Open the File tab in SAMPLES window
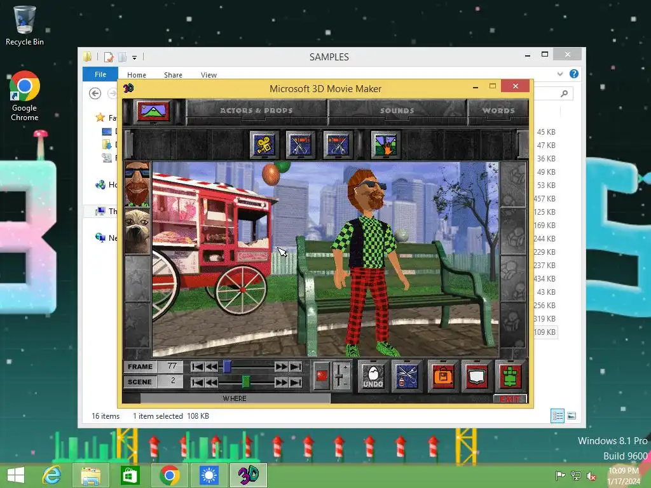 tap(100, 74)
